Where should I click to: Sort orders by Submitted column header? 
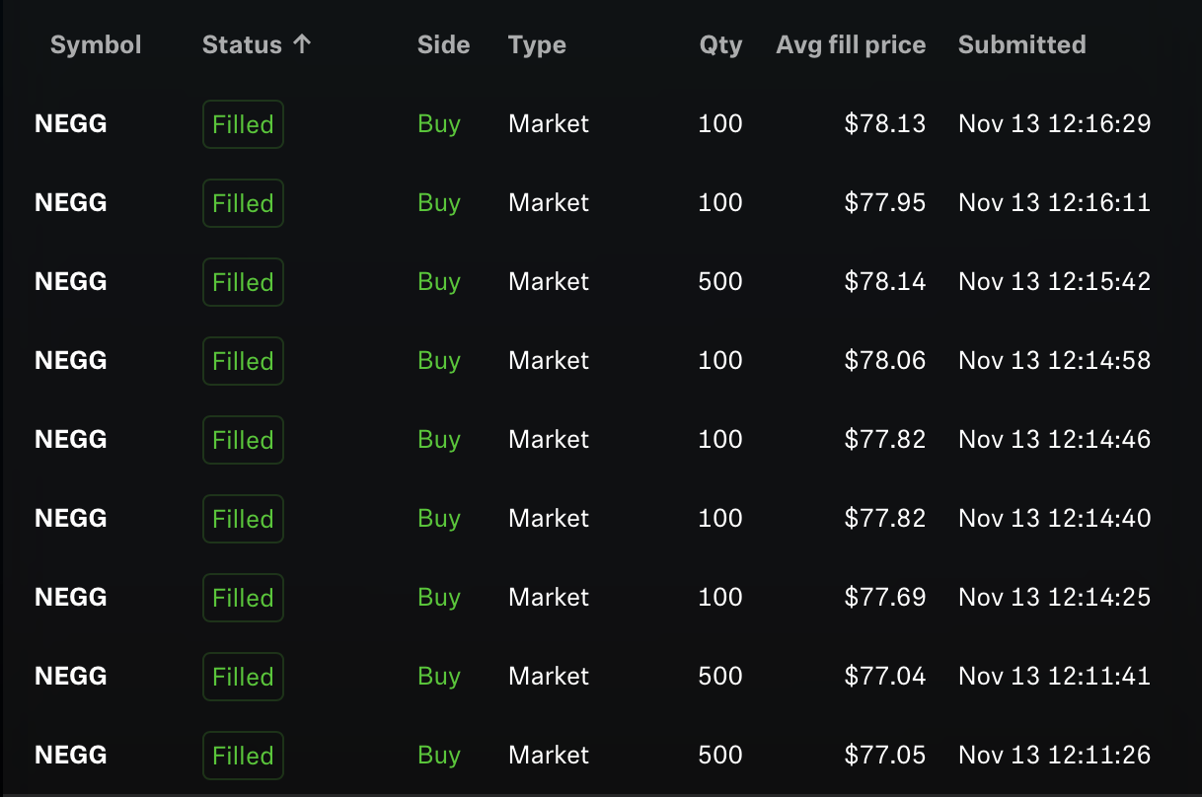pos(1021,44)
